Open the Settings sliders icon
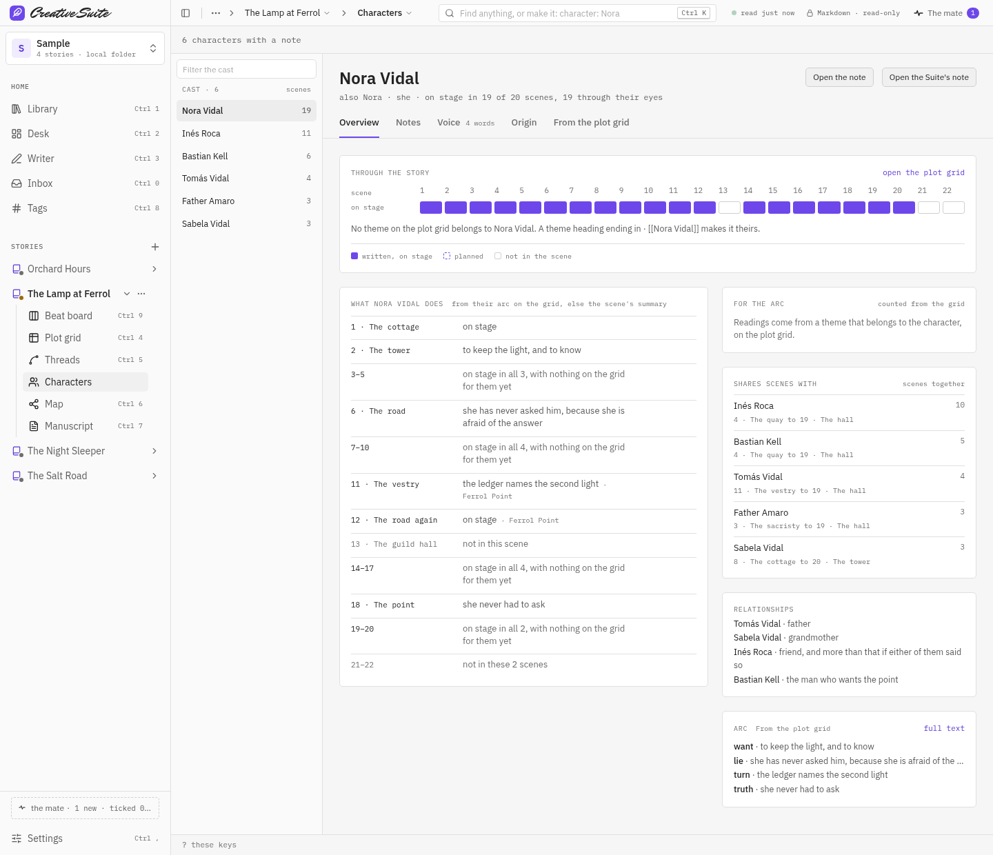 pyautogui.click(x=17, y=838)
